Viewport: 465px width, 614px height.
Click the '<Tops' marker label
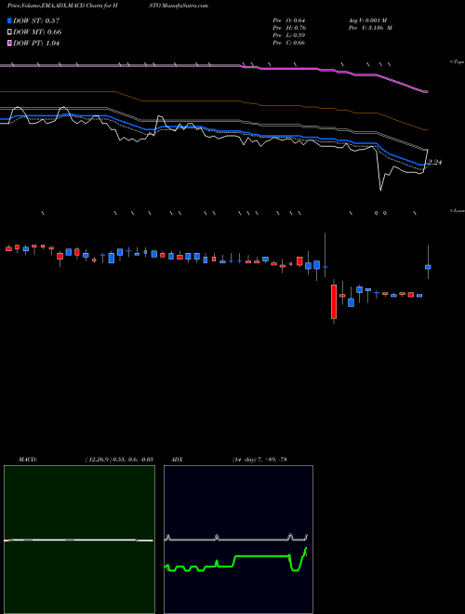click(458, 62)
